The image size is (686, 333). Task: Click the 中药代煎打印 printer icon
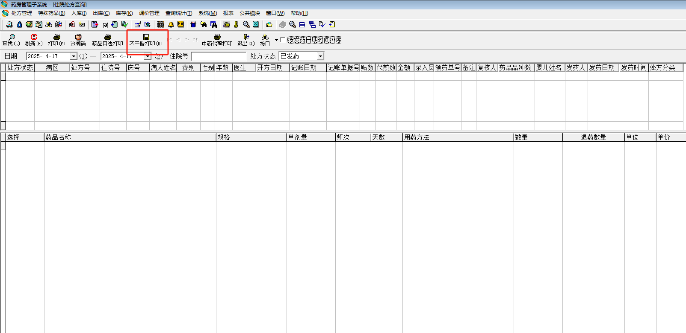point(217,37)
